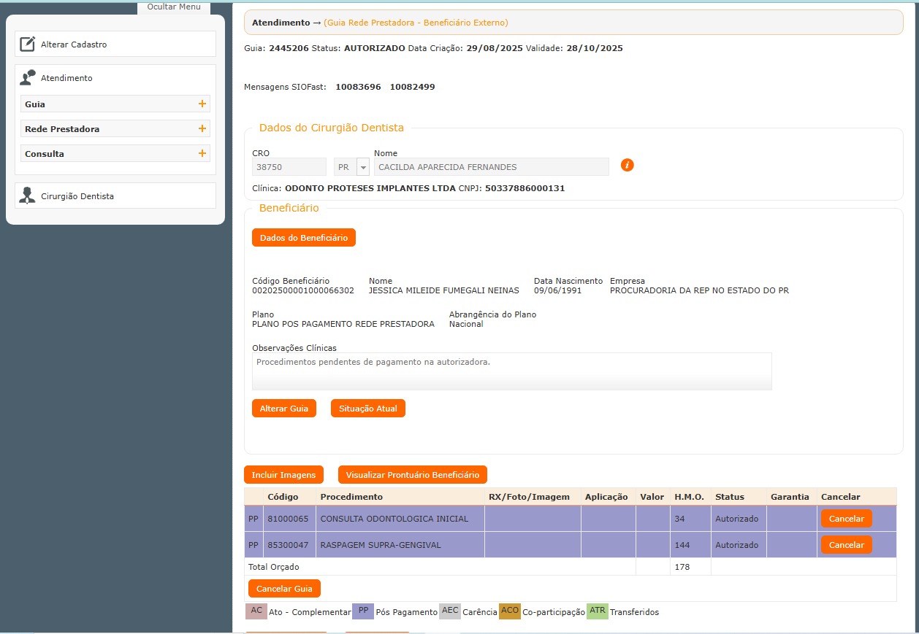This screenshot has height=634, width=919.
Task: Click the Observações Clínicas text area
Action: [511, 371]
